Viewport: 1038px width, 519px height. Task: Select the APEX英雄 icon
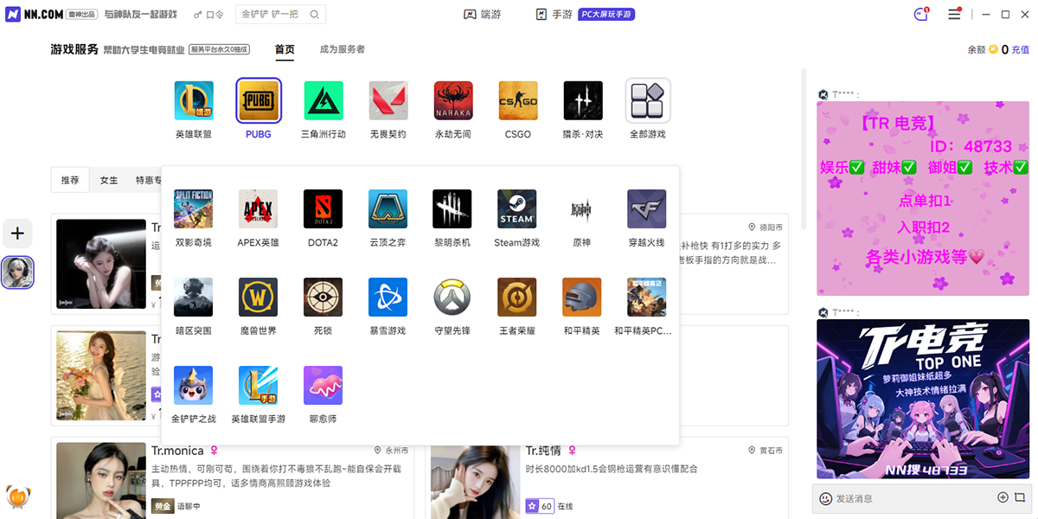tap(258, 208)
